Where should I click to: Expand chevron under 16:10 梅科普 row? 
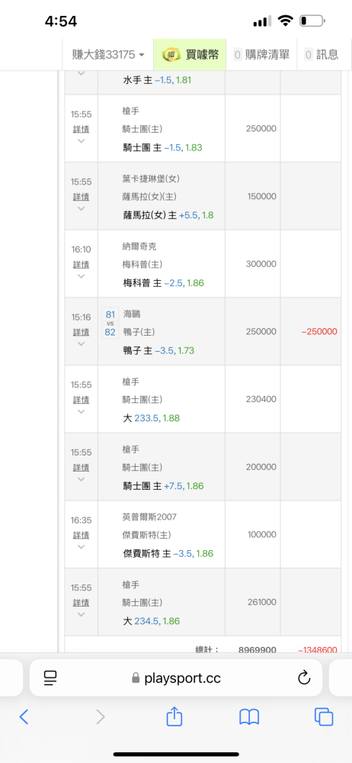point(81,276)
